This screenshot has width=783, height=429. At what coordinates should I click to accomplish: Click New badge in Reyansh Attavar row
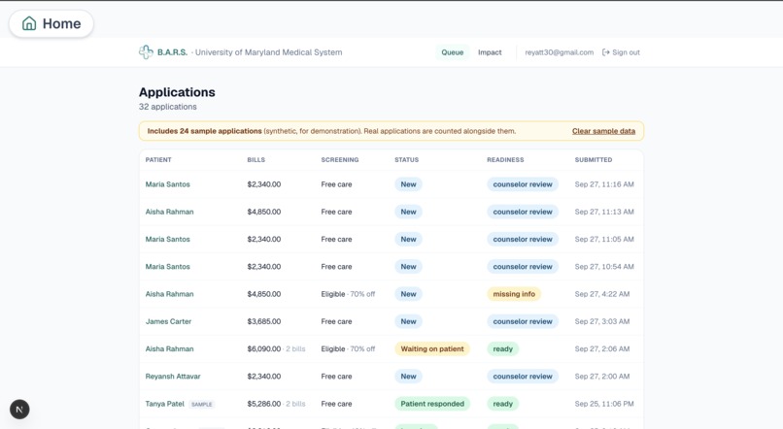[x=408, y=377]
